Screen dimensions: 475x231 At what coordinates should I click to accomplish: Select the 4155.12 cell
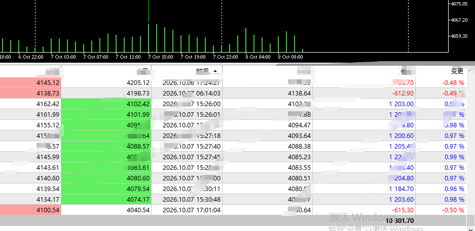pyautogui.click(x=48, y=125)
